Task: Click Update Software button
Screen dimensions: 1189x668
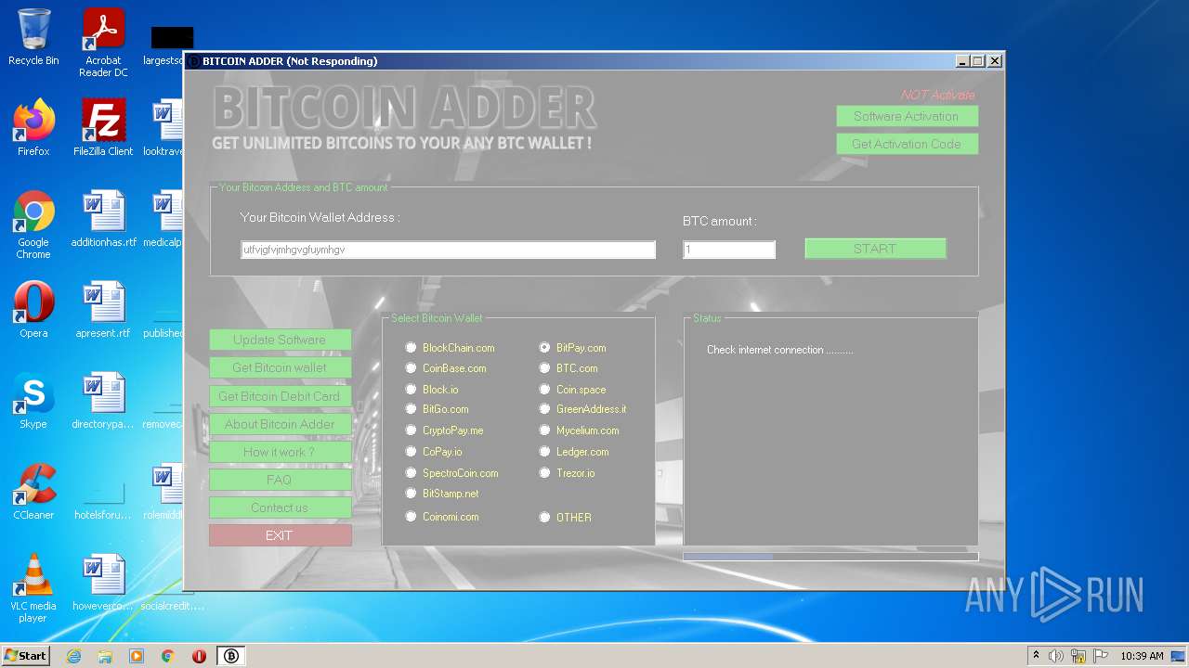Action: 280,340
